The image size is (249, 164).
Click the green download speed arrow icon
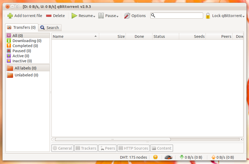point(182,157)
